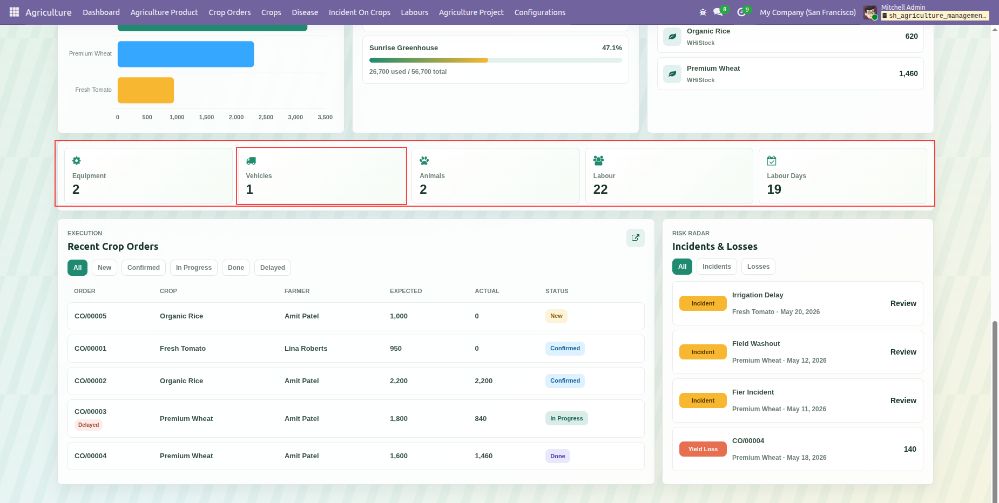Open the Agriculture Project menu
The height and width of the screenshot is (503, 999).
tap(471, 12)
